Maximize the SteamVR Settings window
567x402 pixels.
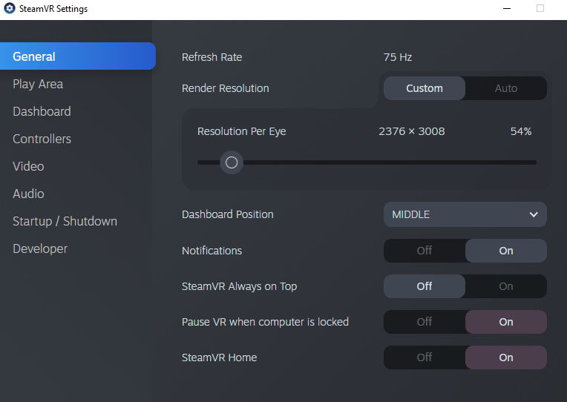click(x=540, y=8)
